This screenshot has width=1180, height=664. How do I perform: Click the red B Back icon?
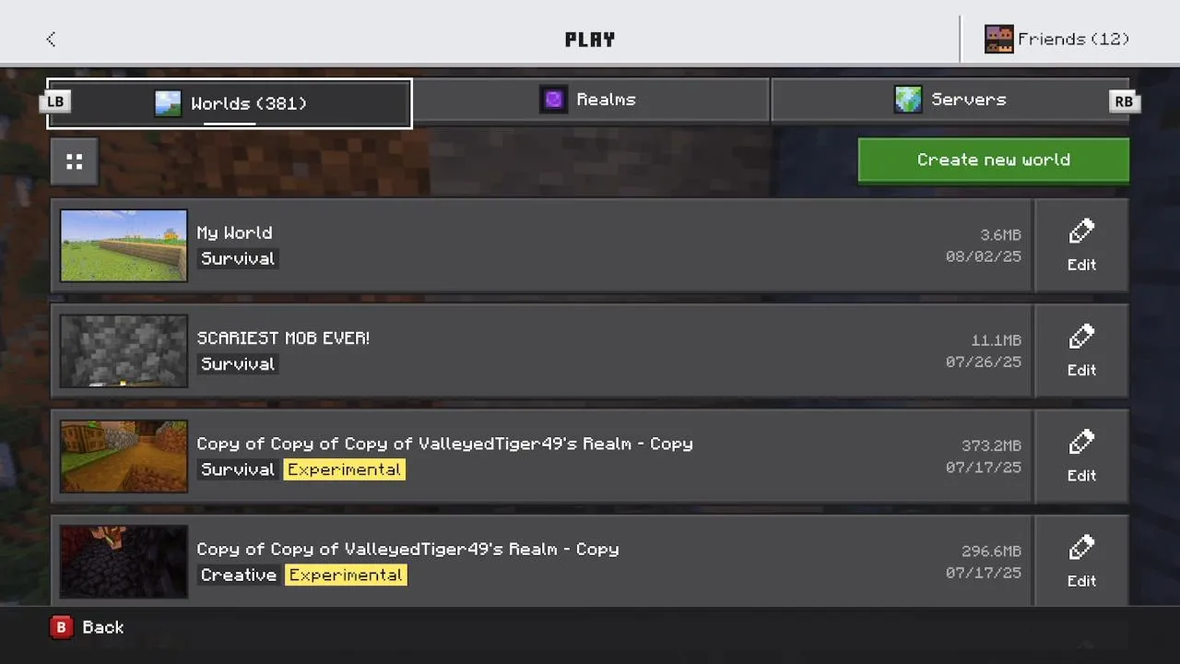61,627
